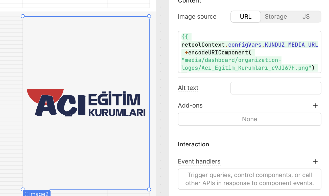Click the Add-ons section label
This screenshot has width=329, height=196.
pos(190,106)
